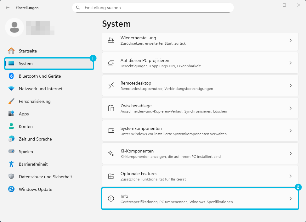
Task: Select the System sidebar entry
Action: [x=49, y=64]
